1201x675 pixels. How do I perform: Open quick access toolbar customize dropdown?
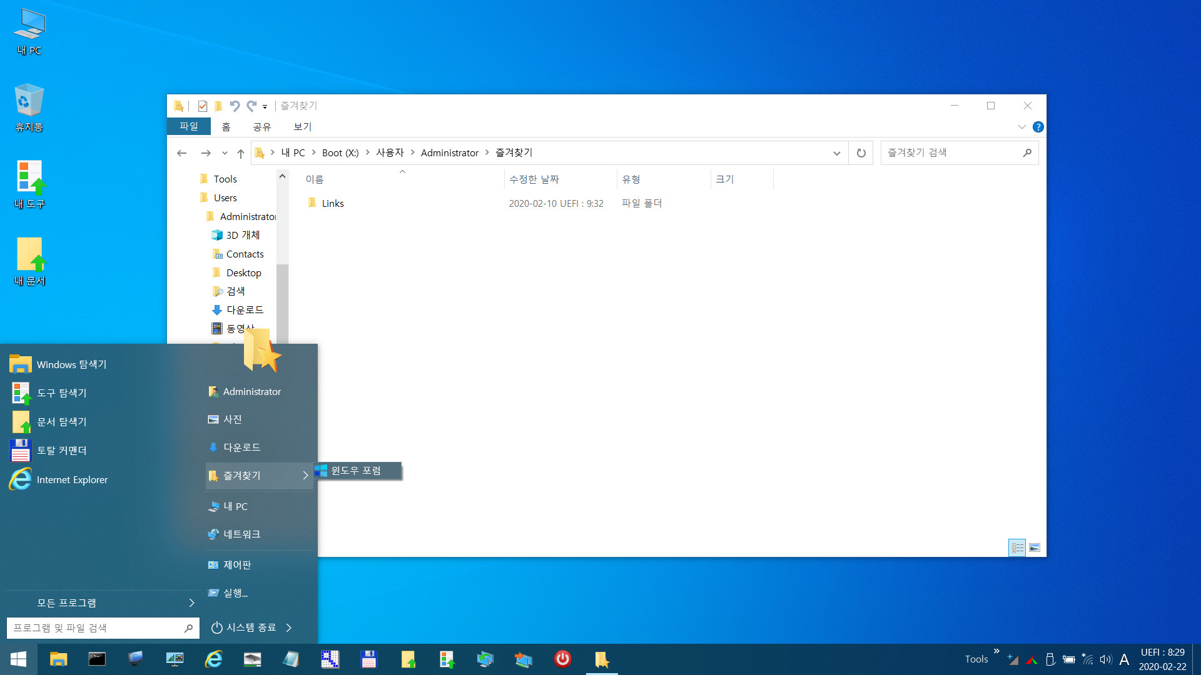(265, 107)
